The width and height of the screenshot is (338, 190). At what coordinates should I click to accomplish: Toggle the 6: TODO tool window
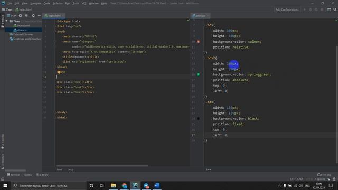point(42,175)
